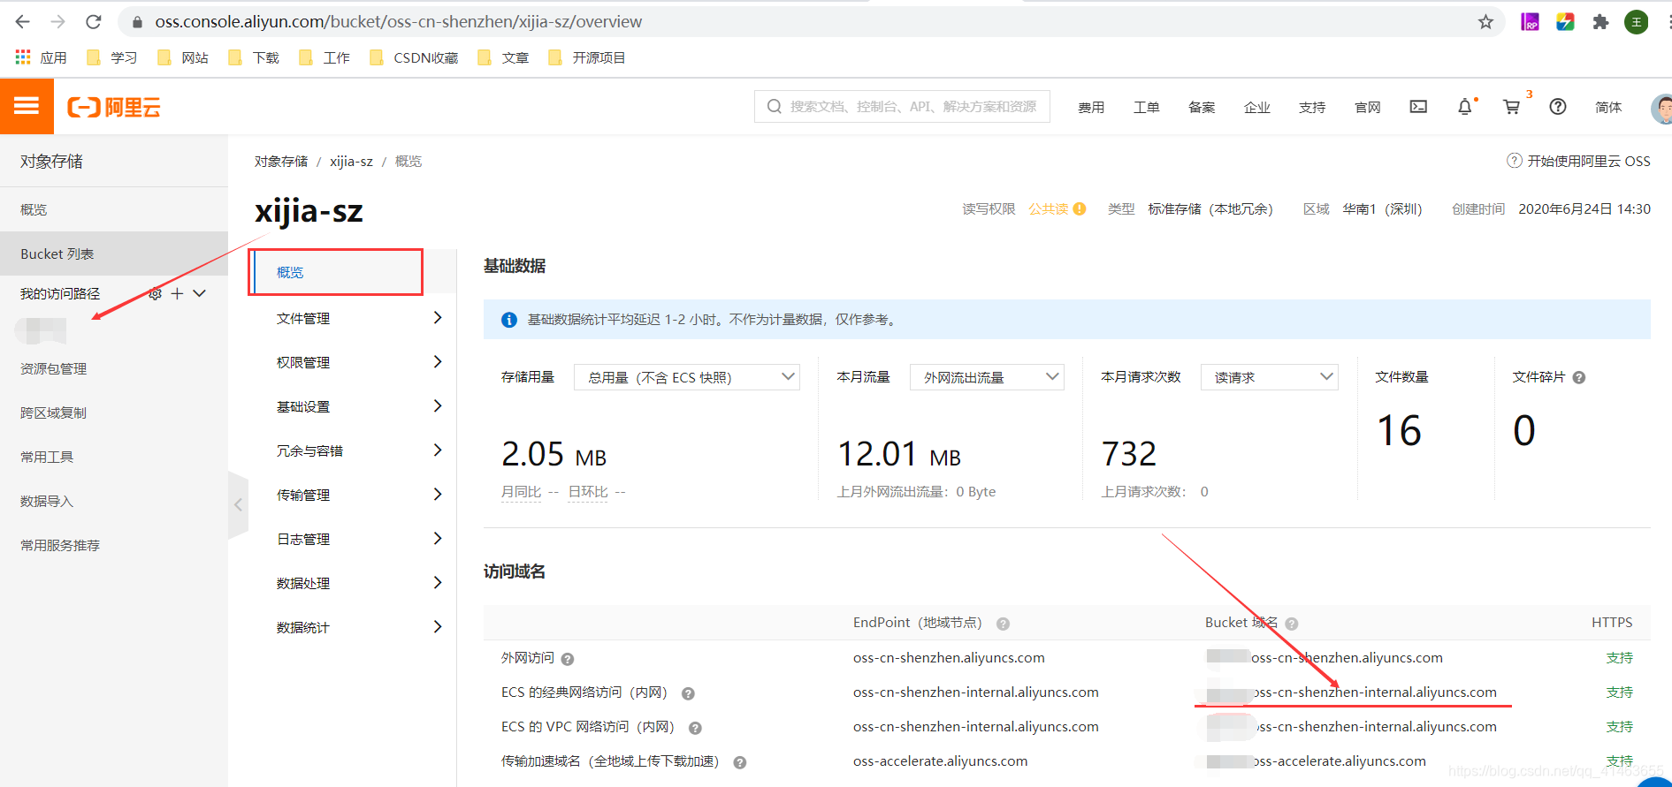Image resolution: width=1672 pixels, height=787 pixels.
Task: Collapse 我的访问路径 with chevron
Action: (200, 293)
